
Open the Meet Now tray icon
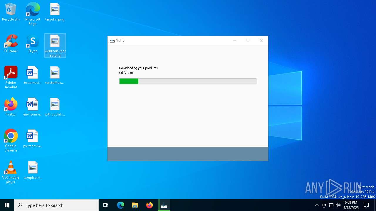(324, 205)
